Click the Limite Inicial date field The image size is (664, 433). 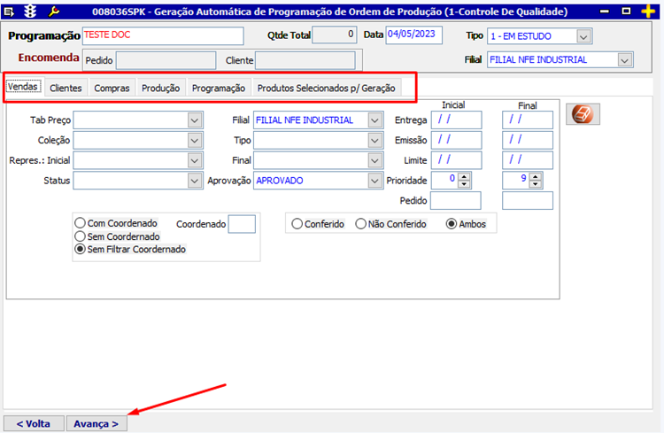click(456, 160)
